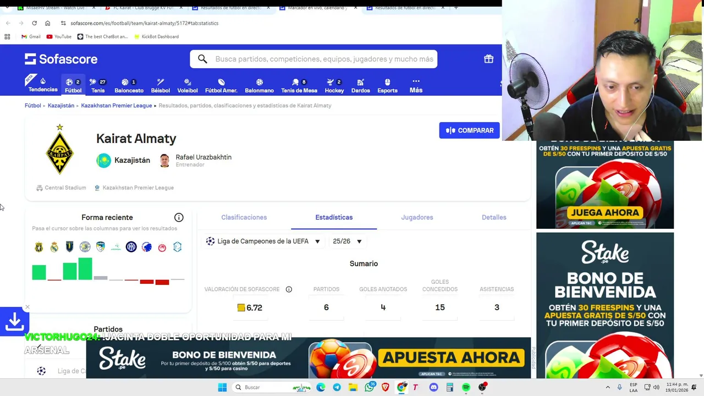Open coach Rafael Urazbakhtin profile
The image size is (704, 396).
(196, 160)
